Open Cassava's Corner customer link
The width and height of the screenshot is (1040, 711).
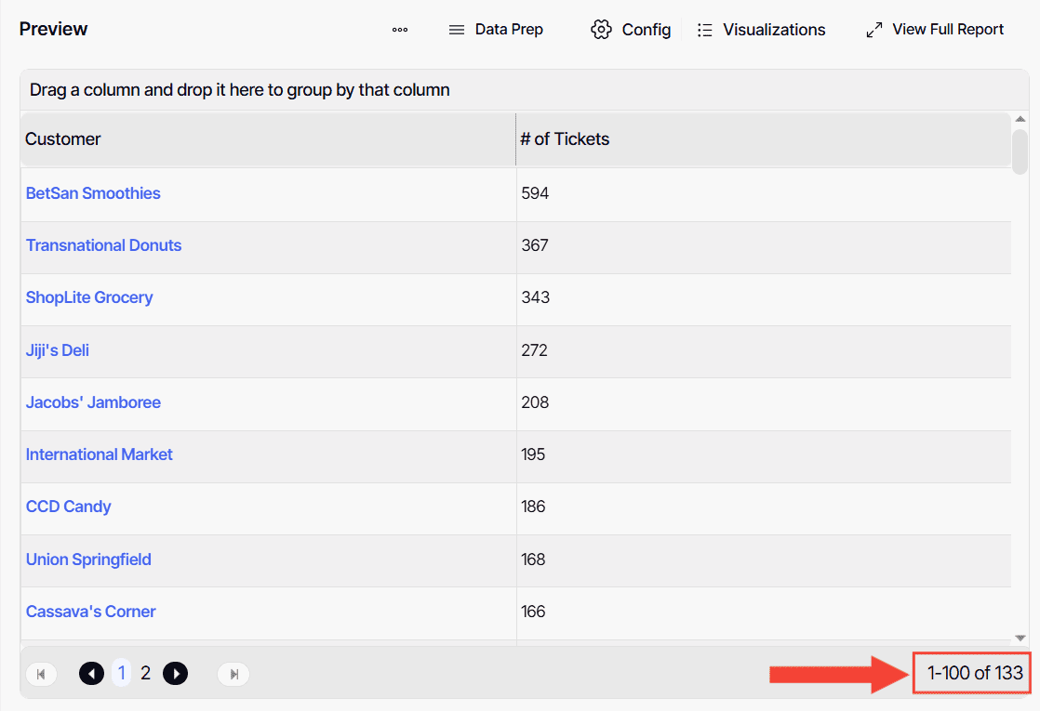click(91, 612)
